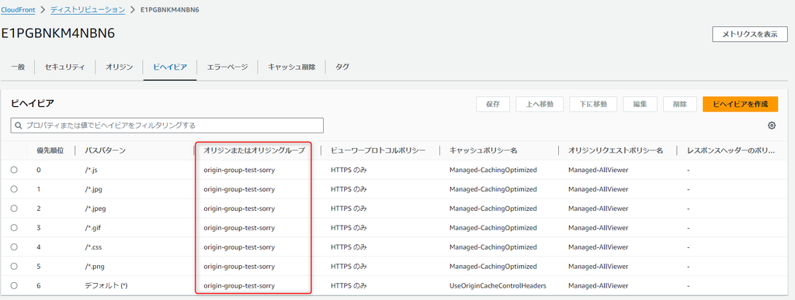Click the E1PGBNKM4NBN6 page heading
795x300 pixels.
[x=58, y=33]
